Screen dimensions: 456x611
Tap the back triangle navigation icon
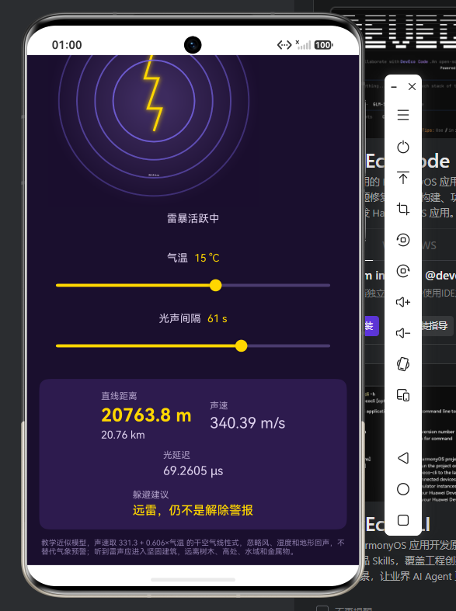pyautogui.click(x=403, y=458)
